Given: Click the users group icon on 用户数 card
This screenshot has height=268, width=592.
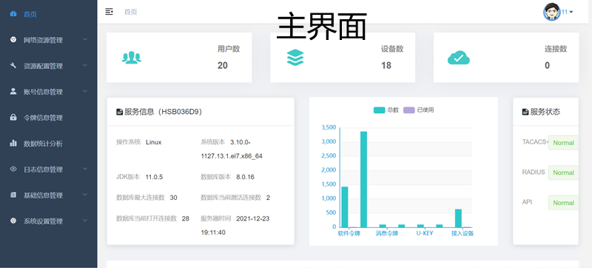Looking at the screenshot, I should (132, 57).
